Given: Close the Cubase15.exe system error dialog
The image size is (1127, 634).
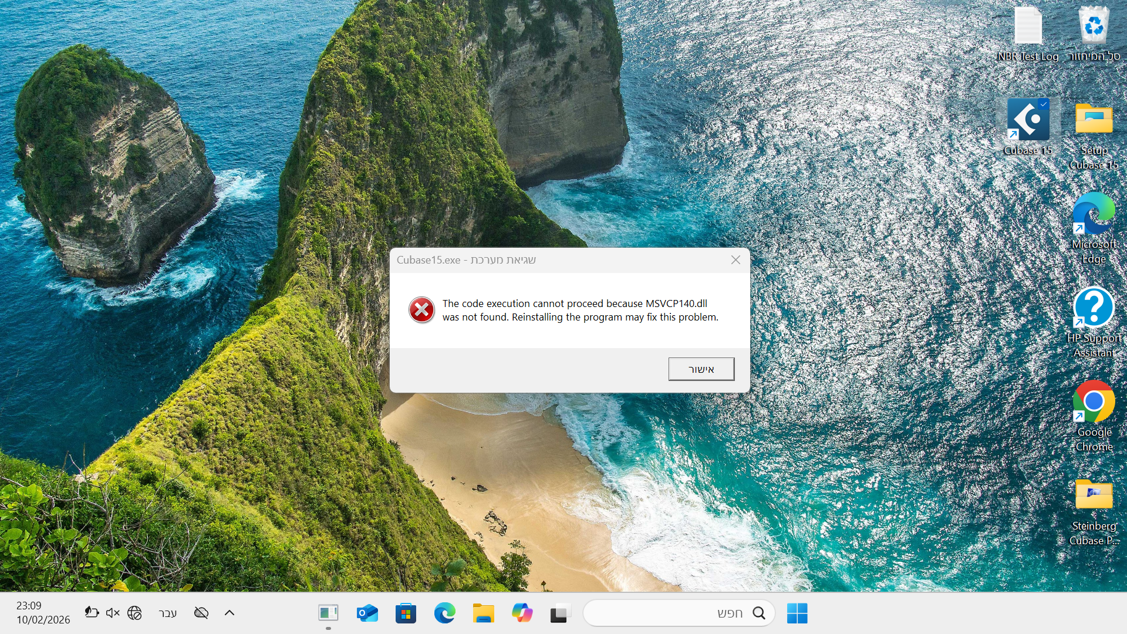Looking at the screenshot, I should coord(735,260).
